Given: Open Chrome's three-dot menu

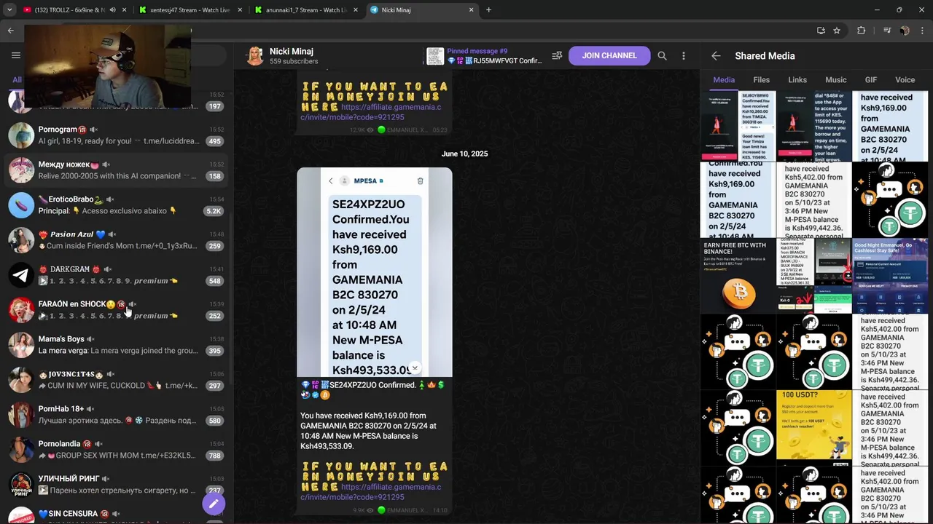Looking at the screenshot, I should (x=922, y=31).
